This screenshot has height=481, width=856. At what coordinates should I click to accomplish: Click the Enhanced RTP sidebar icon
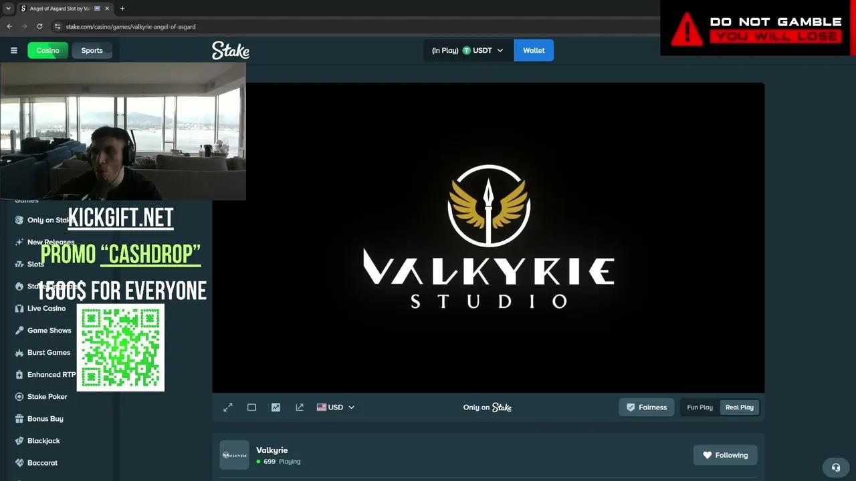tap(19, 374)
